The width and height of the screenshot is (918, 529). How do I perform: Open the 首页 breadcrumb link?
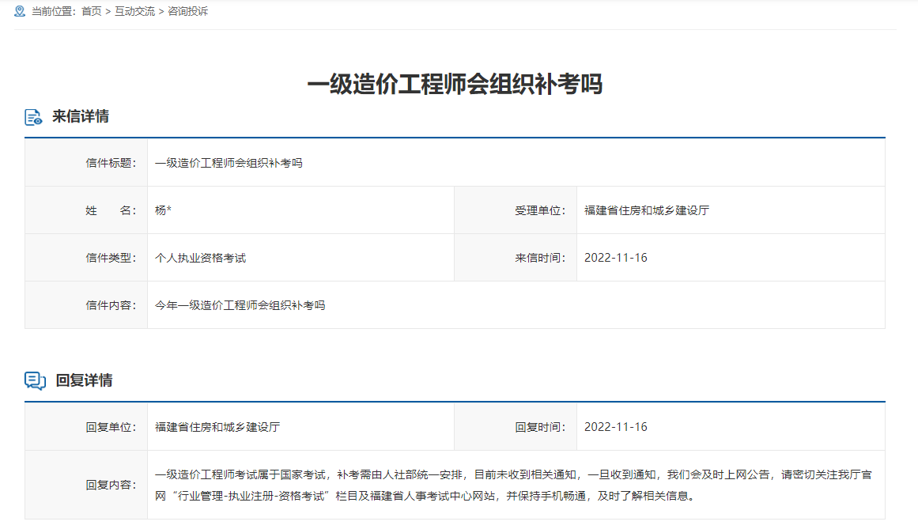(x=92, y=11)
